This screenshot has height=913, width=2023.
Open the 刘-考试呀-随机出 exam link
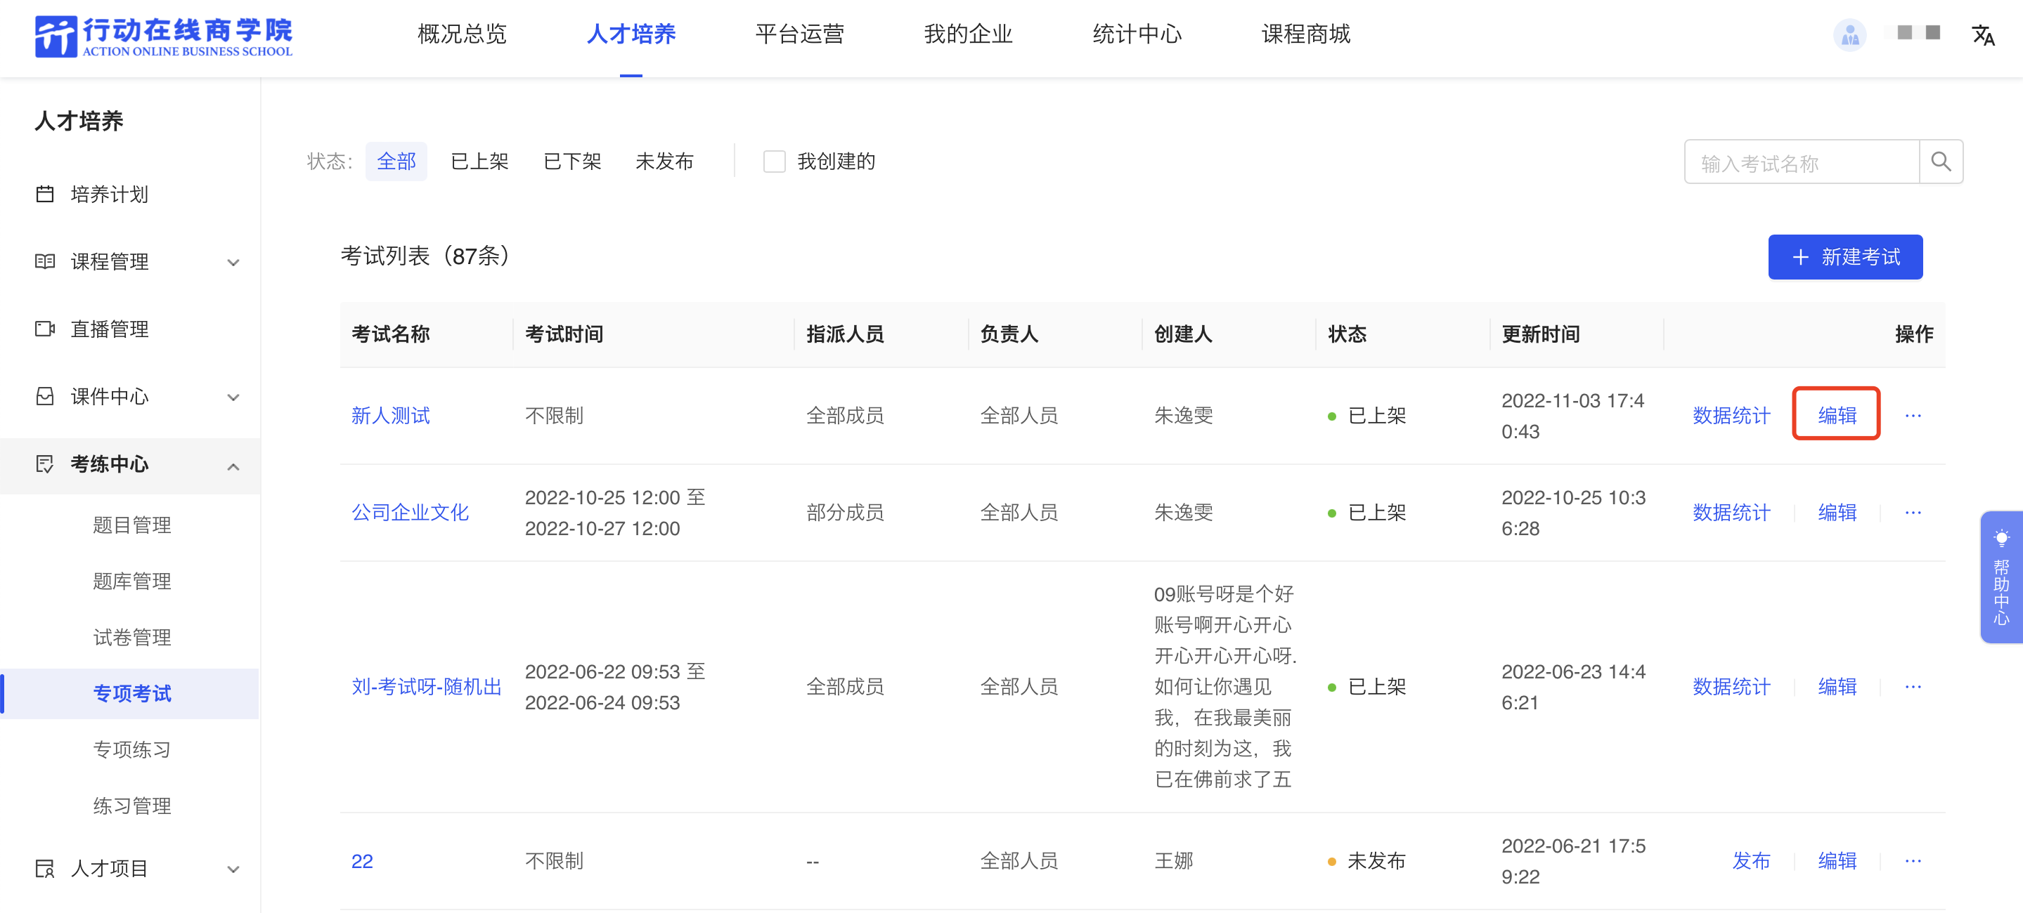click(x=427, y=686)
